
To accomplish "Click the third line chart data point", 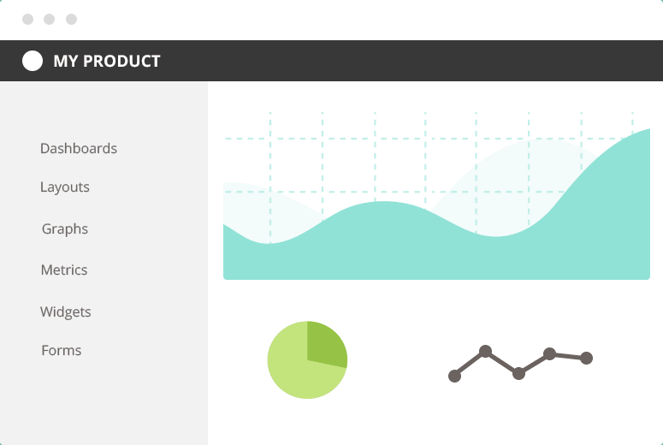I will (518, 373).
